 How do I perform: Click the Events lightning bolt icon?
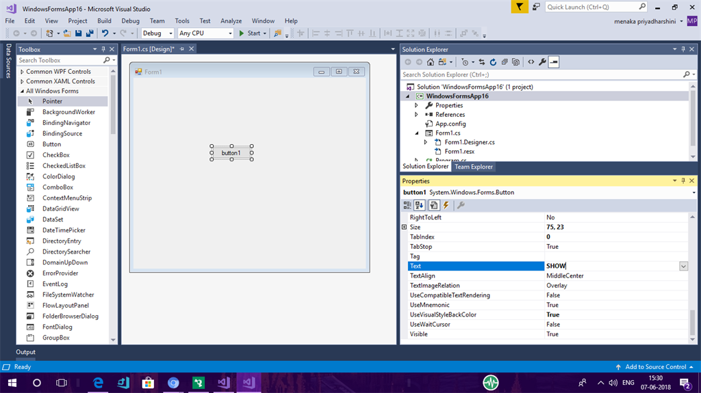coord(446,205)
